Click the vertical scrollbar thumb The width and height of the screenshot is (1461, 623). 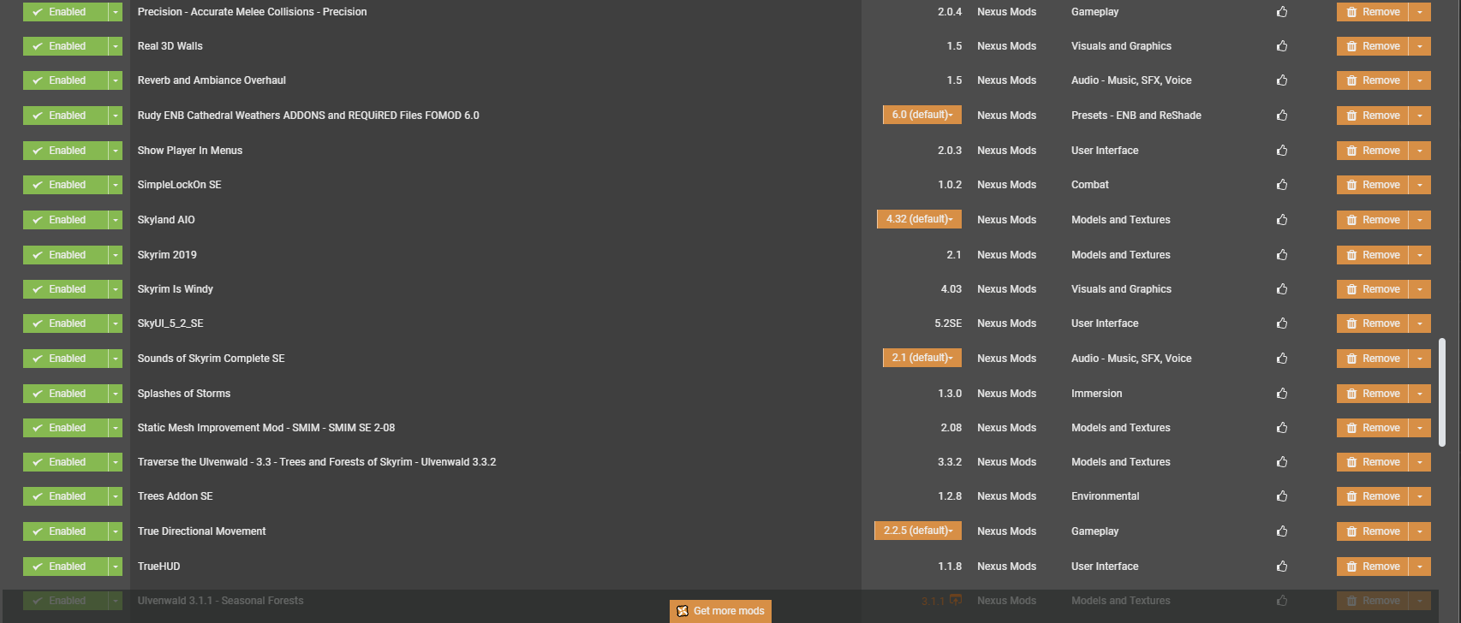[x=1442, y=392]
